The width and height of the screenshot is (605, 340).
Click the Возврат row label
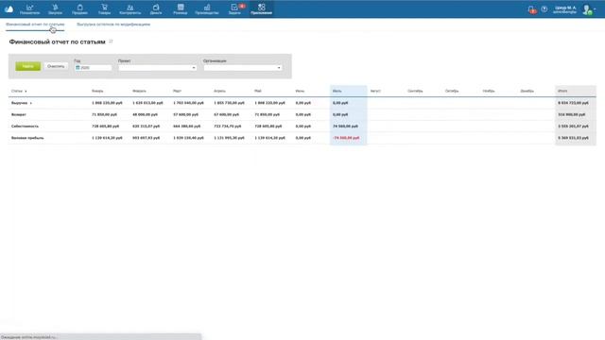point(19,114)
